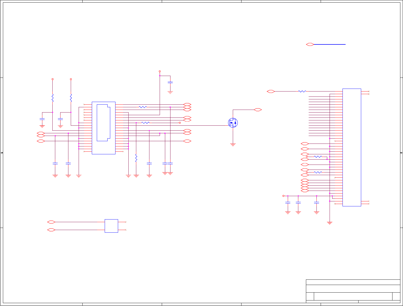Click the vertical resistor below the central IC
Image resolution: width=403 pixels, height=306 pixels.
[136, 158]
